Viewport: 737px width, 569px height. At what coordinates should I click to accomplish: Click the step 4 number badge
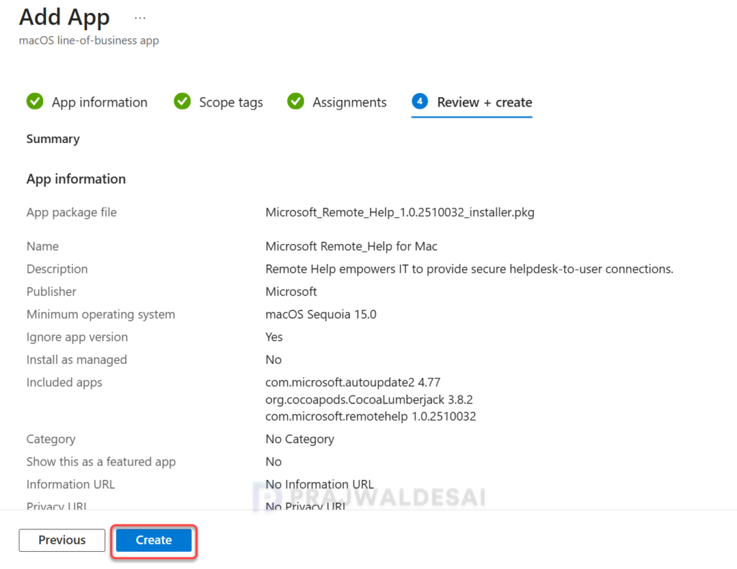(x=420, y=101)
